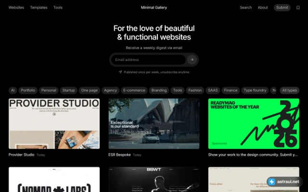Focus the Email address field
The height and width of the screenshot is (192, 308).
pyautogui.click(x=149, y=60)
